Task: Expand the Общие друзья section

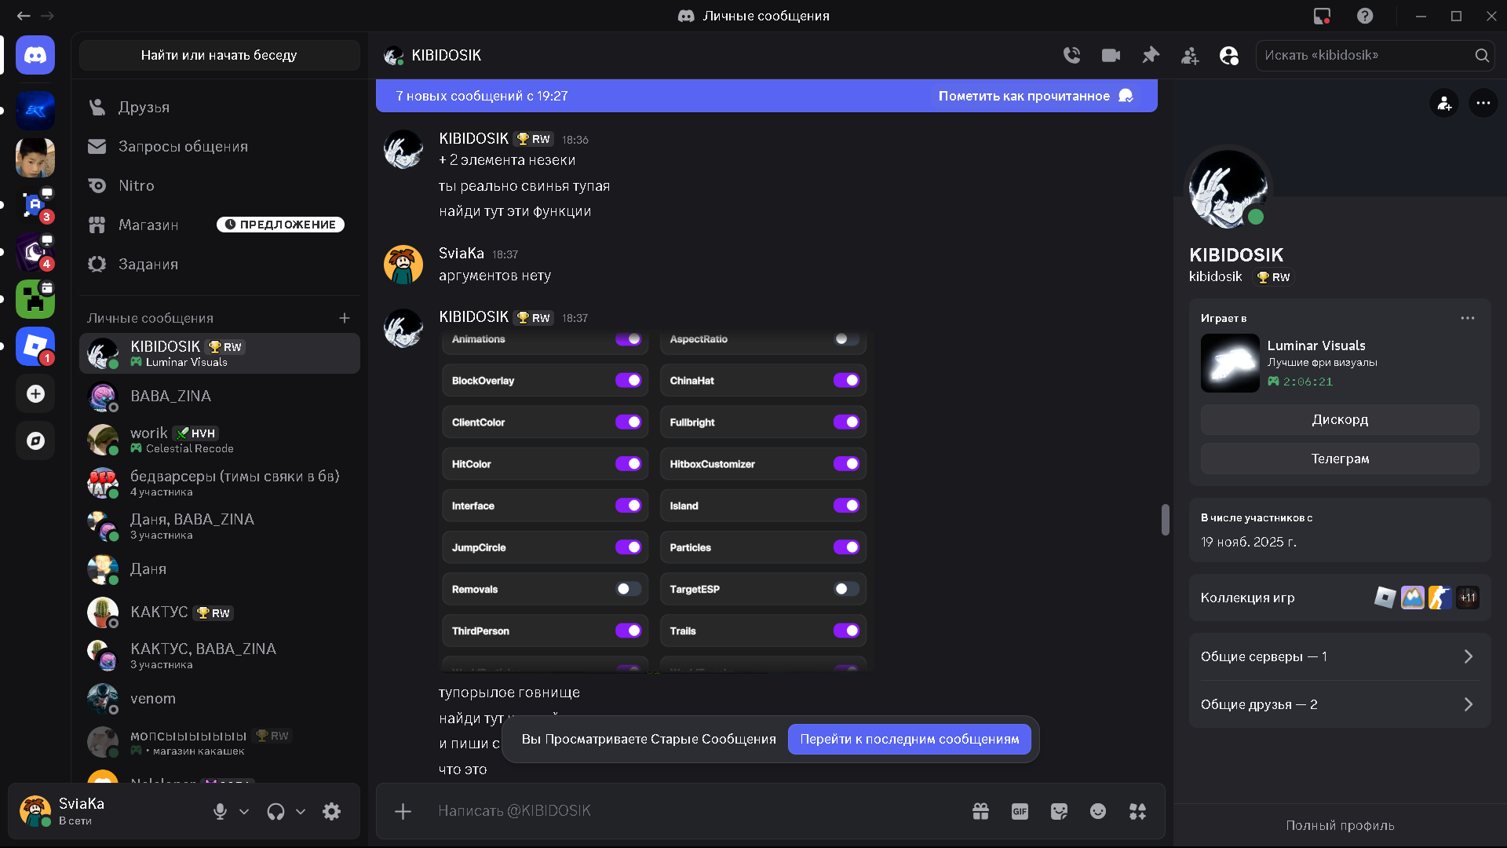Action: pyautogui.click(x=1340, y=704)
